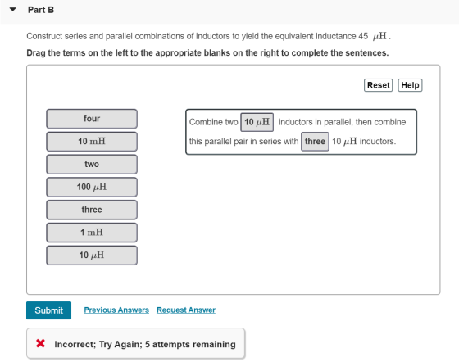Click the filled "three" blank in sentence
This screenshot has height=362, width=459.
[x=315, y=142]
